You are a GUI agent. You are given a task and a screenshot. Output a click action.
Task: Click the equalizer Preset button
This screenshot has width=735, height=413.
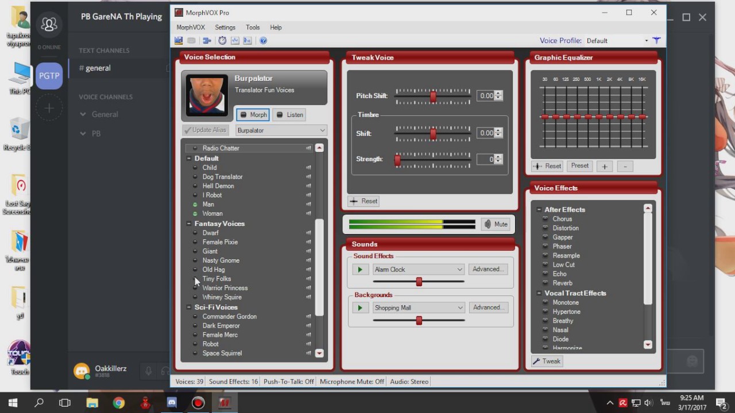579,166
